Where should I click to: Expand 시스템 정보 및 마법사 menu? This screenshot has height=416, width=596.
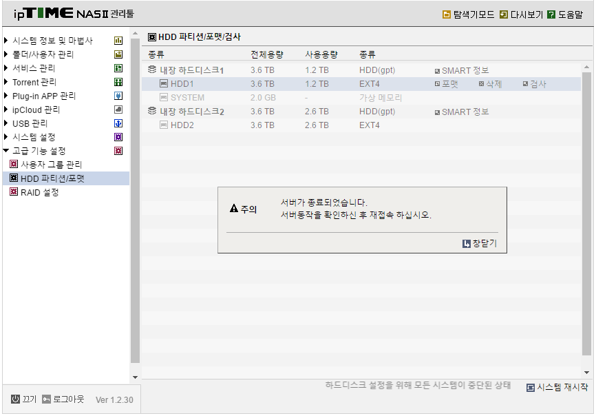(6, 40)
